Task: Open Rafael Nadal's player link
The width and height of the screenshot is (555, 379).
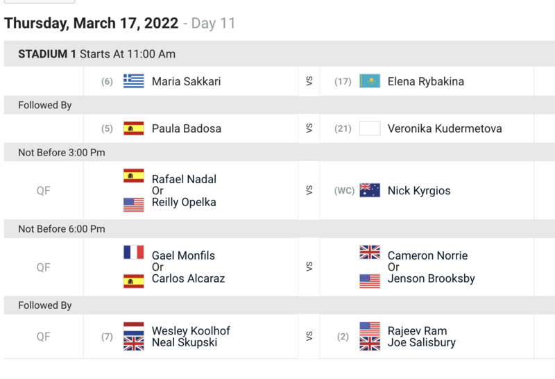Action: [184, 179]
